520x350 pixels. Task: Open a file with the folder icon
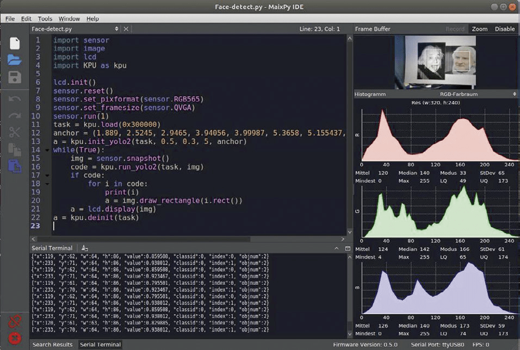(x=15, y=60)
